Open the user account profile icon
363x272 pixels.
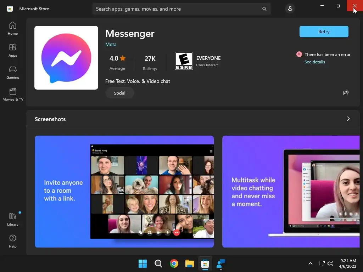(290, 9)
